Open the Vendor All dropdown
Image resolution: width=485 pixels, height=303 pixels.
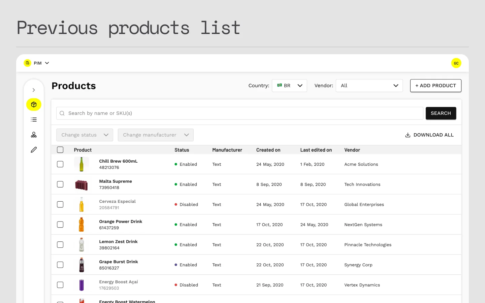(x=369, y=86)
